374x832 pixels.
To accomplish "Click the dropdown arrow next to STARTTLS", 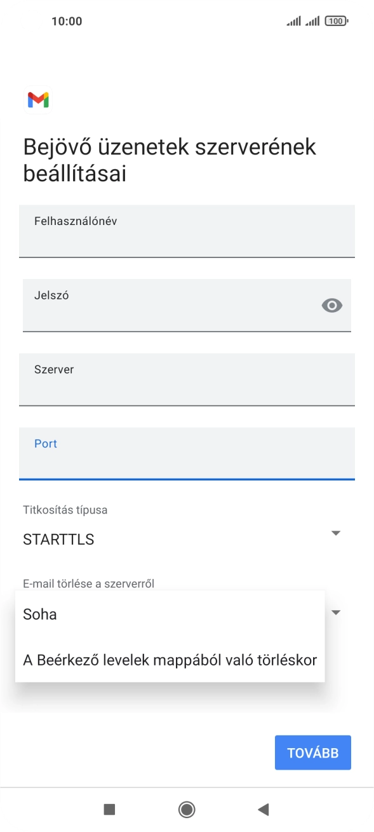I will pos(337,533).
